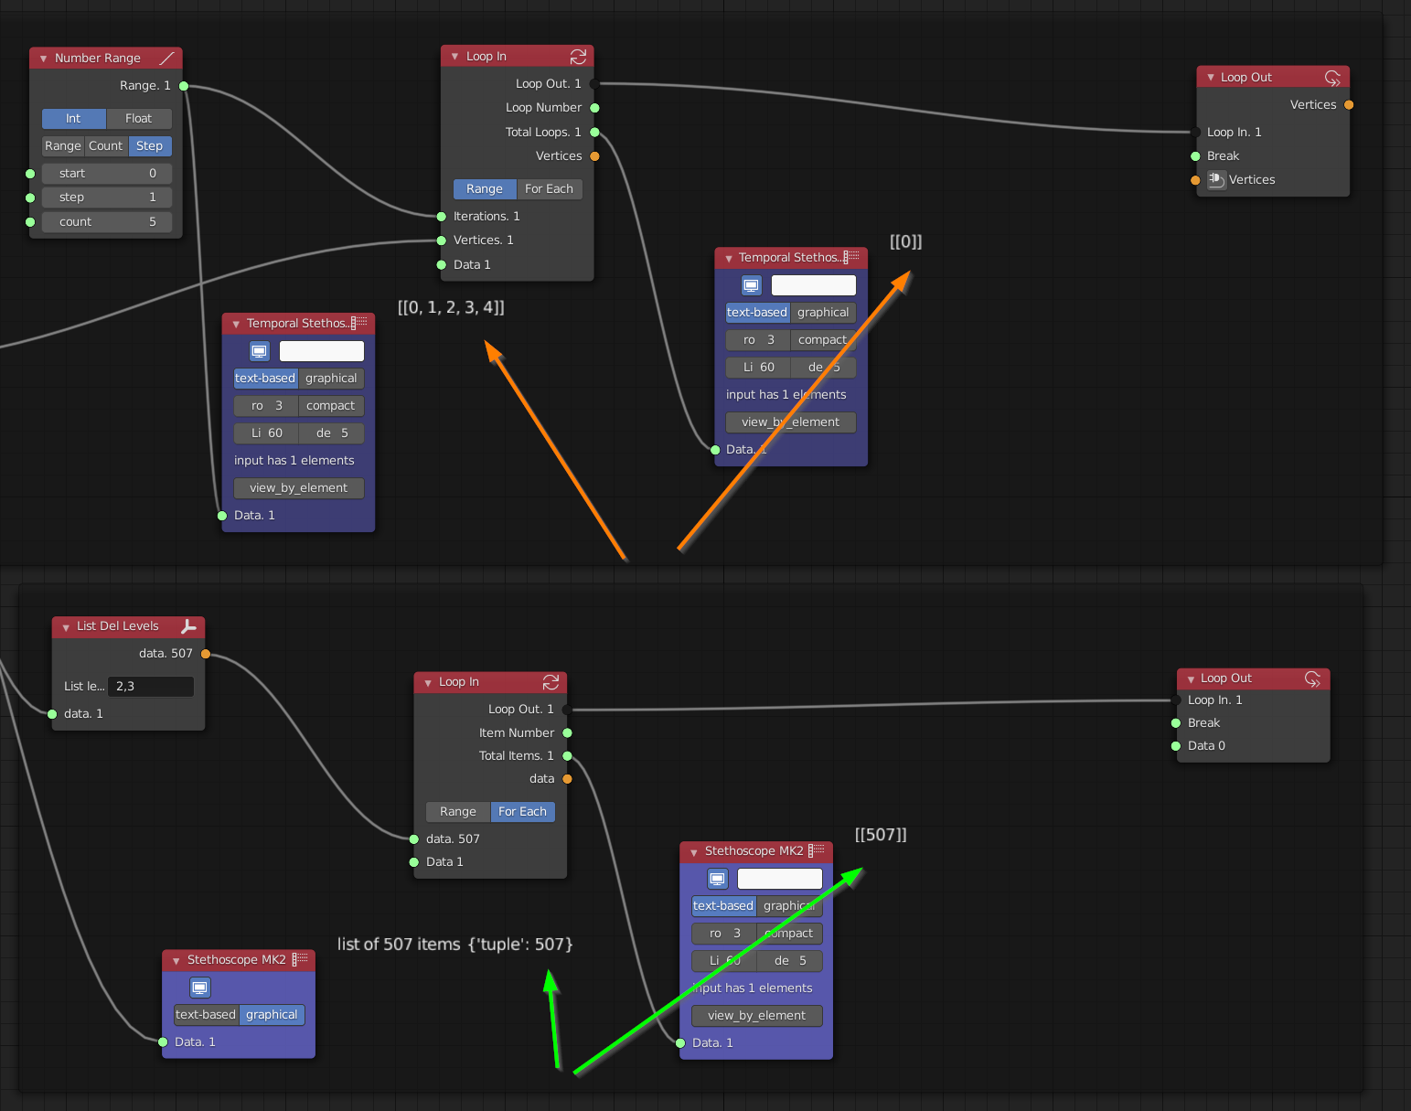Image resolution: width=1411 pixels, height=1111 pixels.
Task: Toggle monitor icon in bottom-right Stethoscope MK2
Action: pos(718,879)
